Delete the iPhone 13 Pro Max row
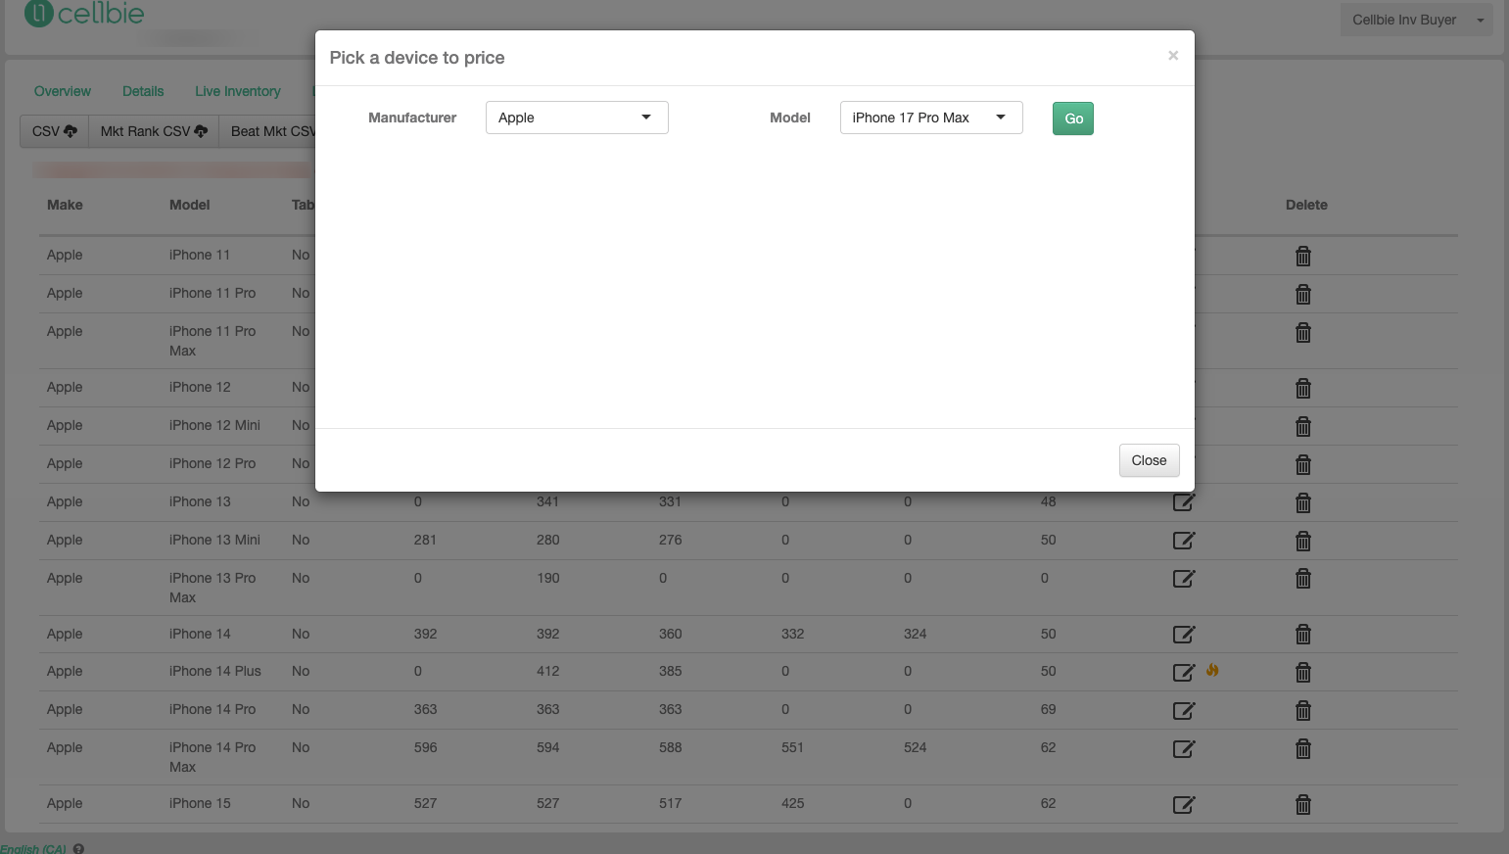Image resolution: width=1509 pixels, height=854 pixels. pos(1302,579)
